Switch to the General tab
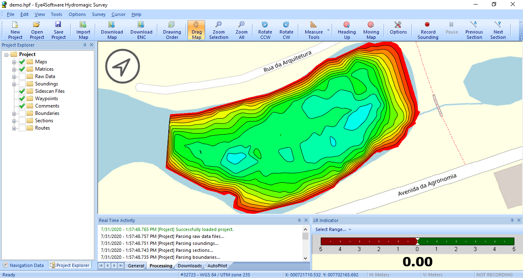This screenshot has width=523, height=278. pyautogui.click(x=136, y=266)
